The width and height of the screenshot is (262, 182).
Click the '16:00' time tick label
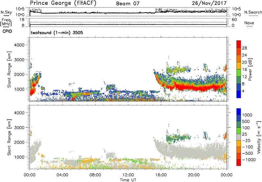161,175
